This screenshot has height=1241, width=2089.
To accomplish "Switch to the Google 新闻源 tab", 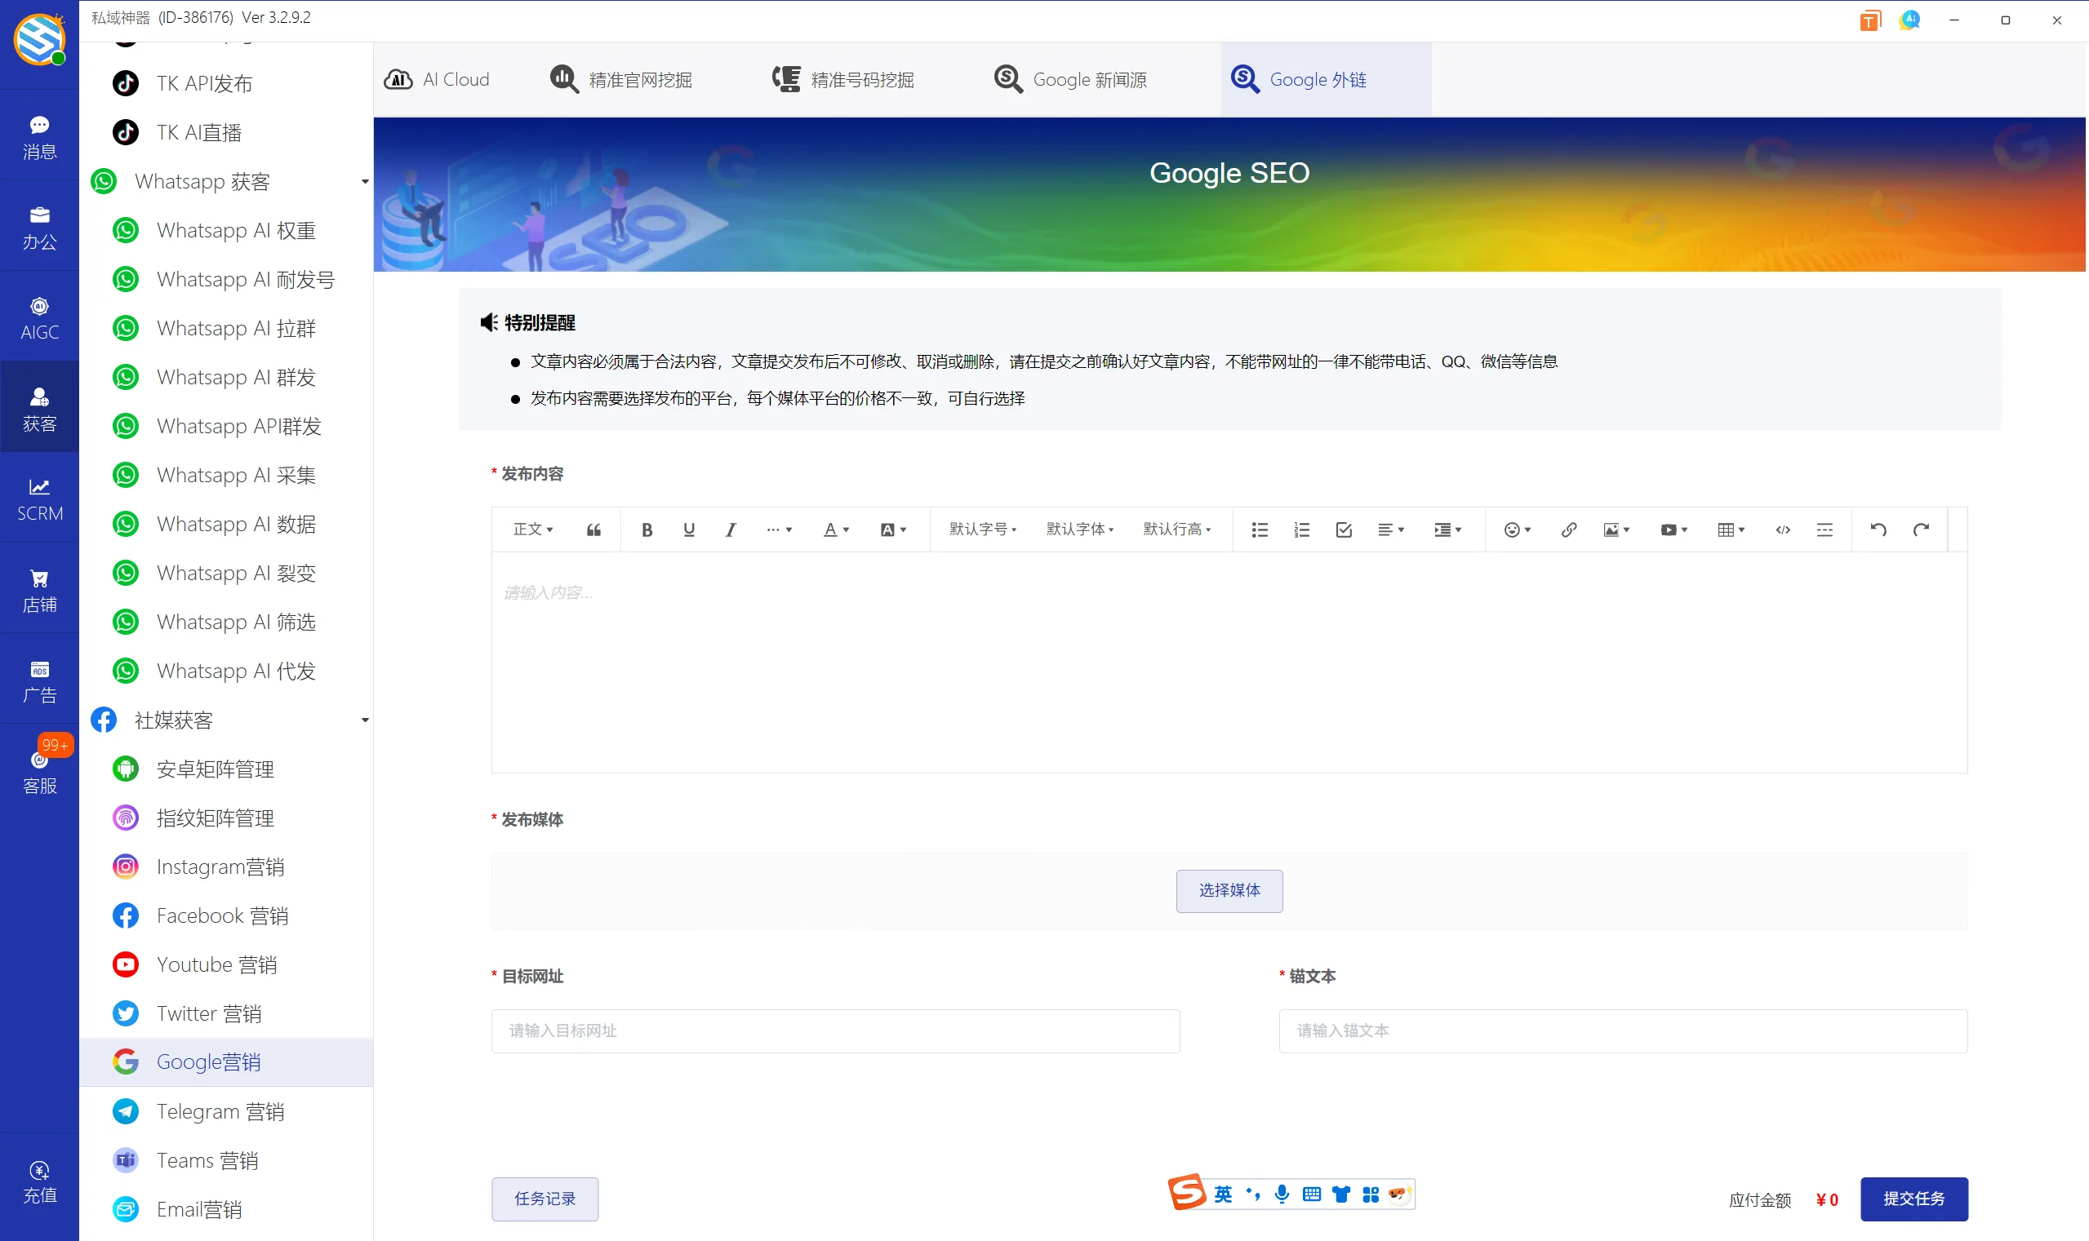I will [x=1070, y=78].
